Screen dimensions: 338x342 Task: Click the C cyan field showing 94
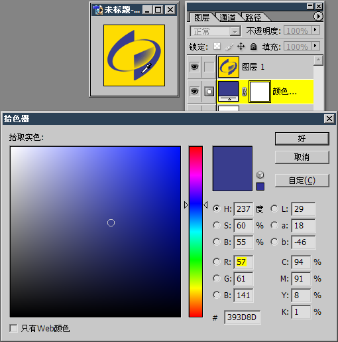(x=301, y=262)
